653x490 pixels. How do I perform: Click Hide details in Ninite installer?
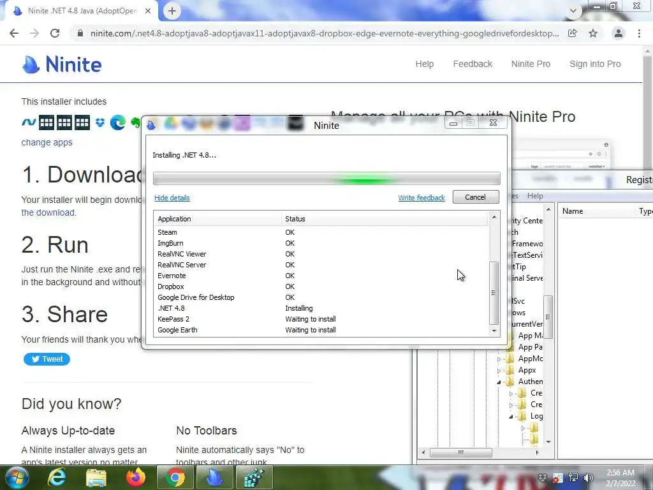[x=172, y=198]
